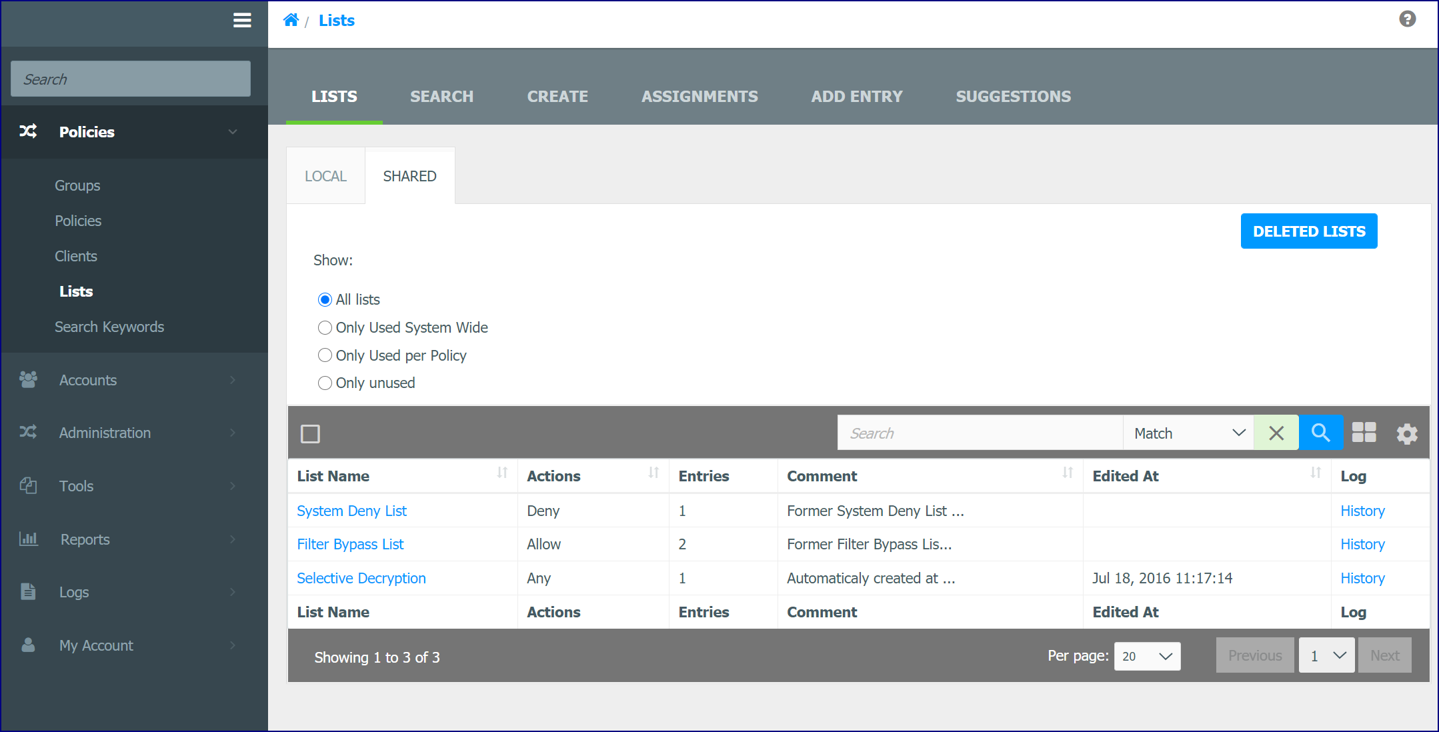This screenshot has width=1439, height=732.
Task: Switch to the LISTS top tab
Action: tap(334, 97)
